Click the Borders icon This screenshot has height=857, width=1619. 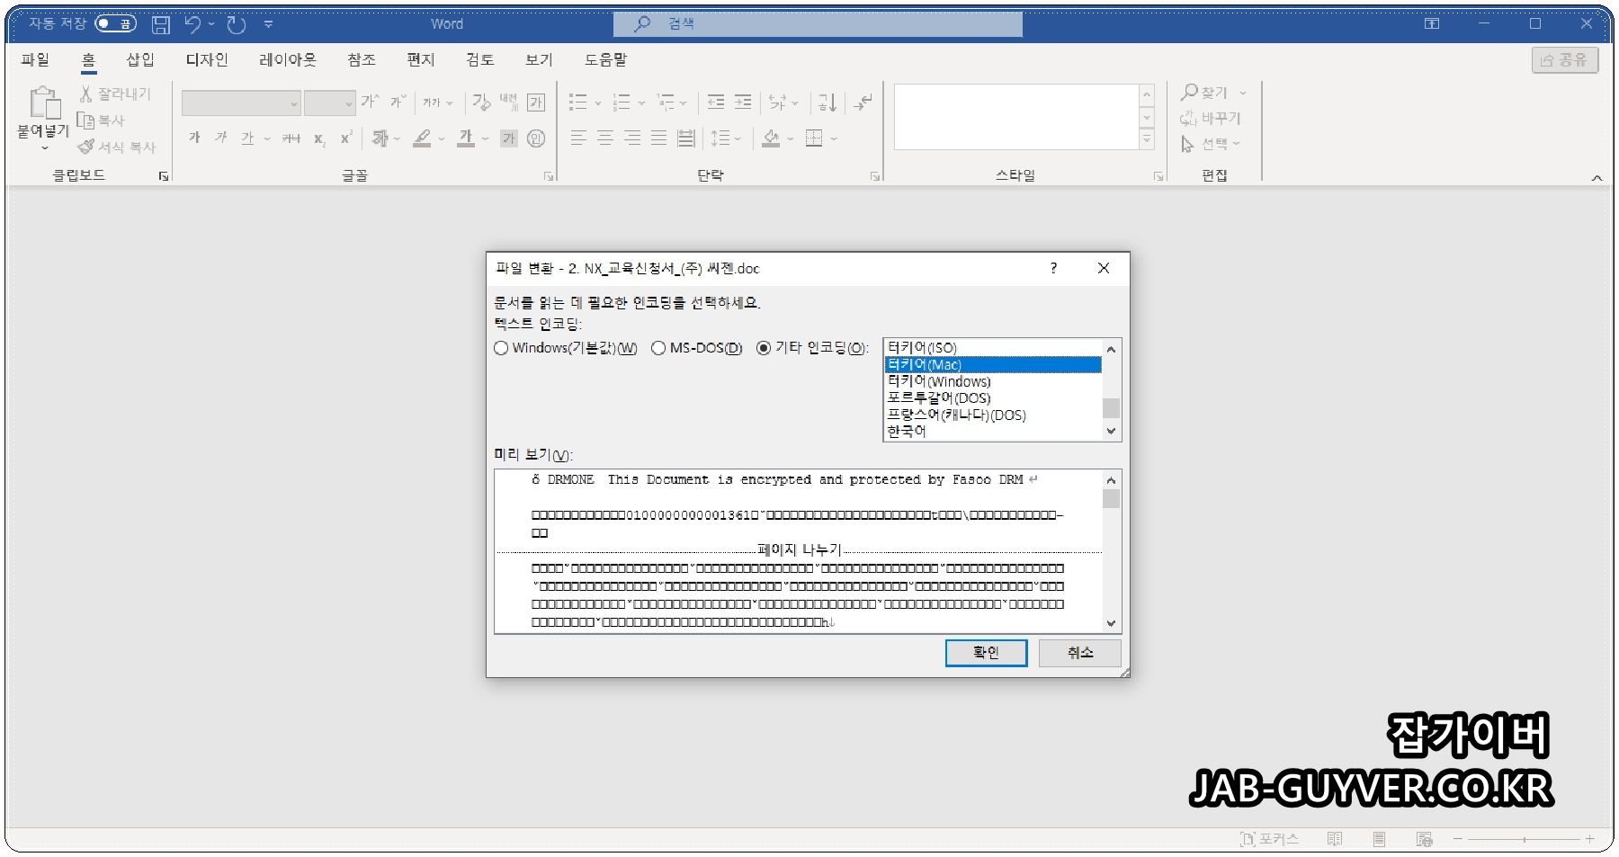[x=814, y=138]
